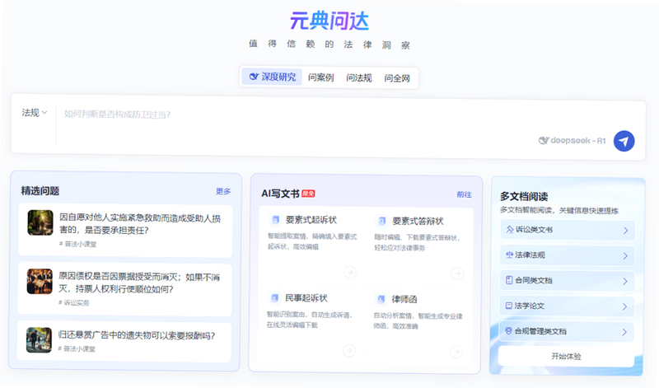Expand the 诉讼类文书 chevron
This screenshot has width=659, height=388.
pos(625,231)
